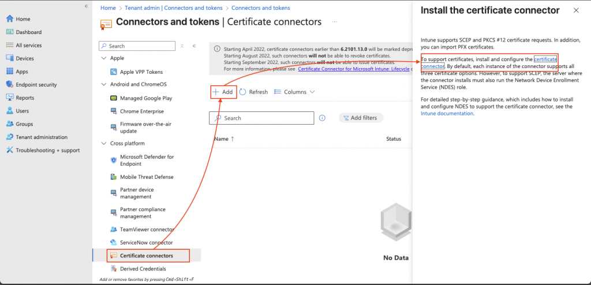Go to Home breadcrumb
This screenshot has height=285, width=591.
108,8
